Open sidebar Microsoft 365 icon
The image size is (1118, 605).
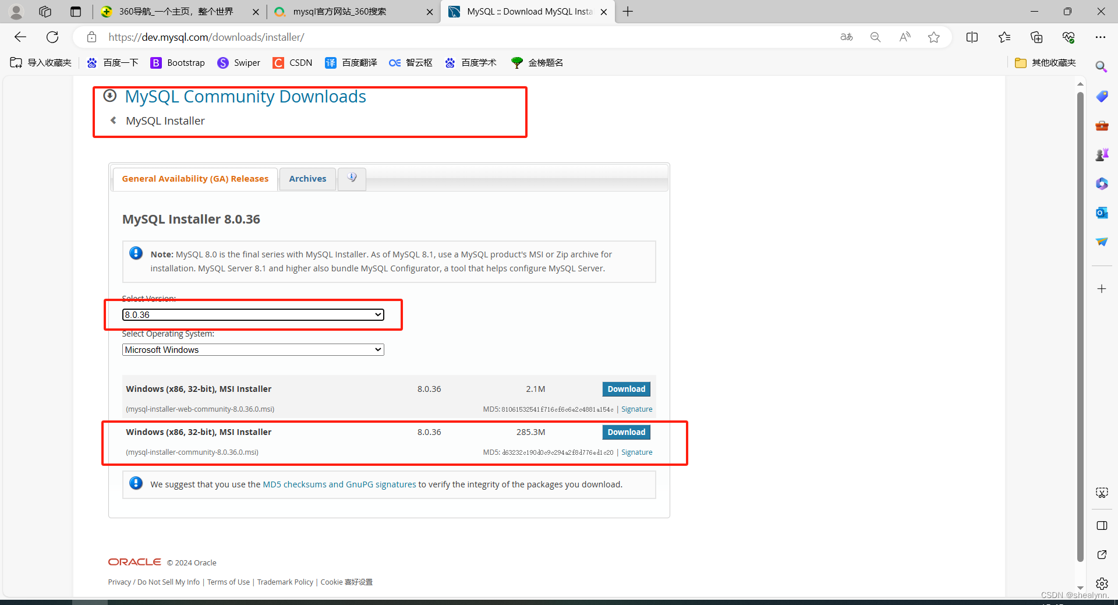click(1102, 183)
